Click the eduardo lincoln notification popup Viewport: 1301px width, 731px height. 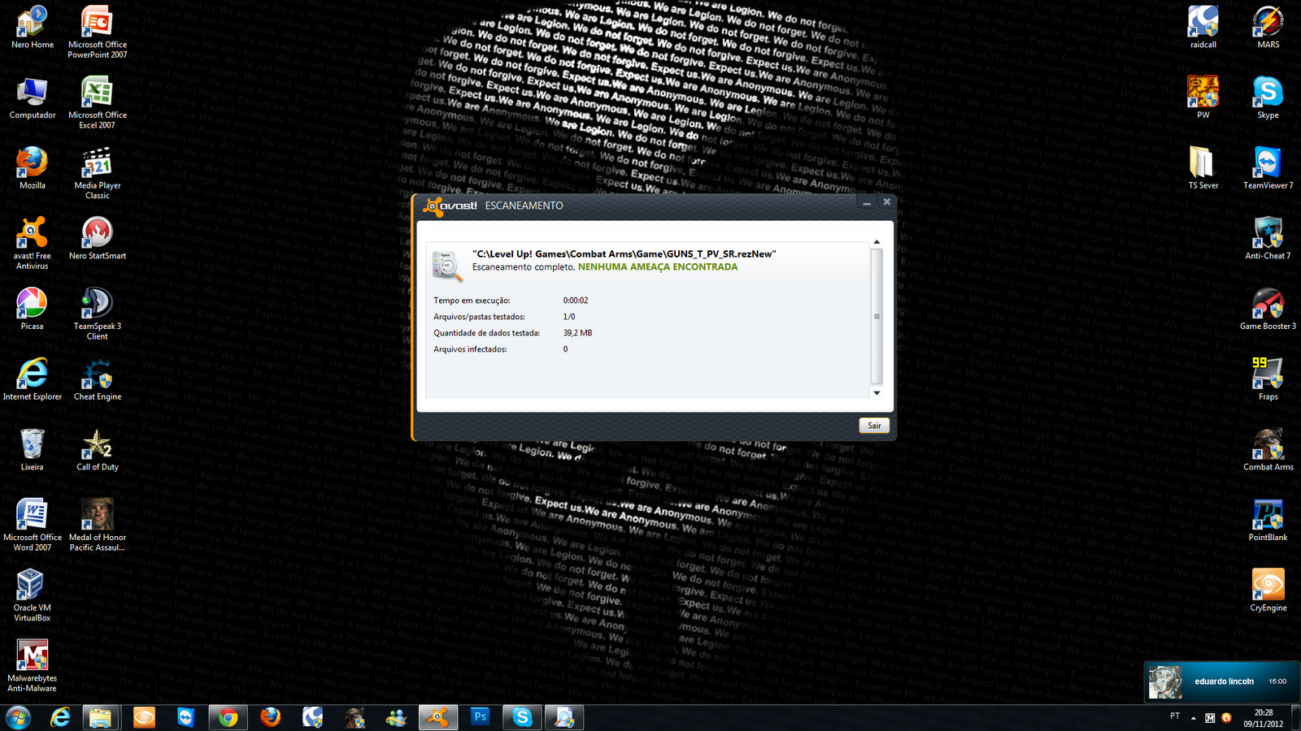[1221, 681]
